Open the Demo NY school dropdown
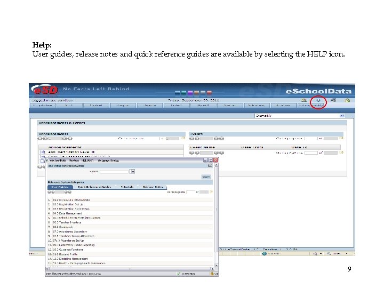This screenshot has width=384, height=288. [342, 116]
